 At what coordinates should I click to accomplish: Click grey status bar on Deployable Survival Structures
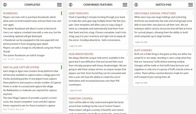click(x=193, y=13)
